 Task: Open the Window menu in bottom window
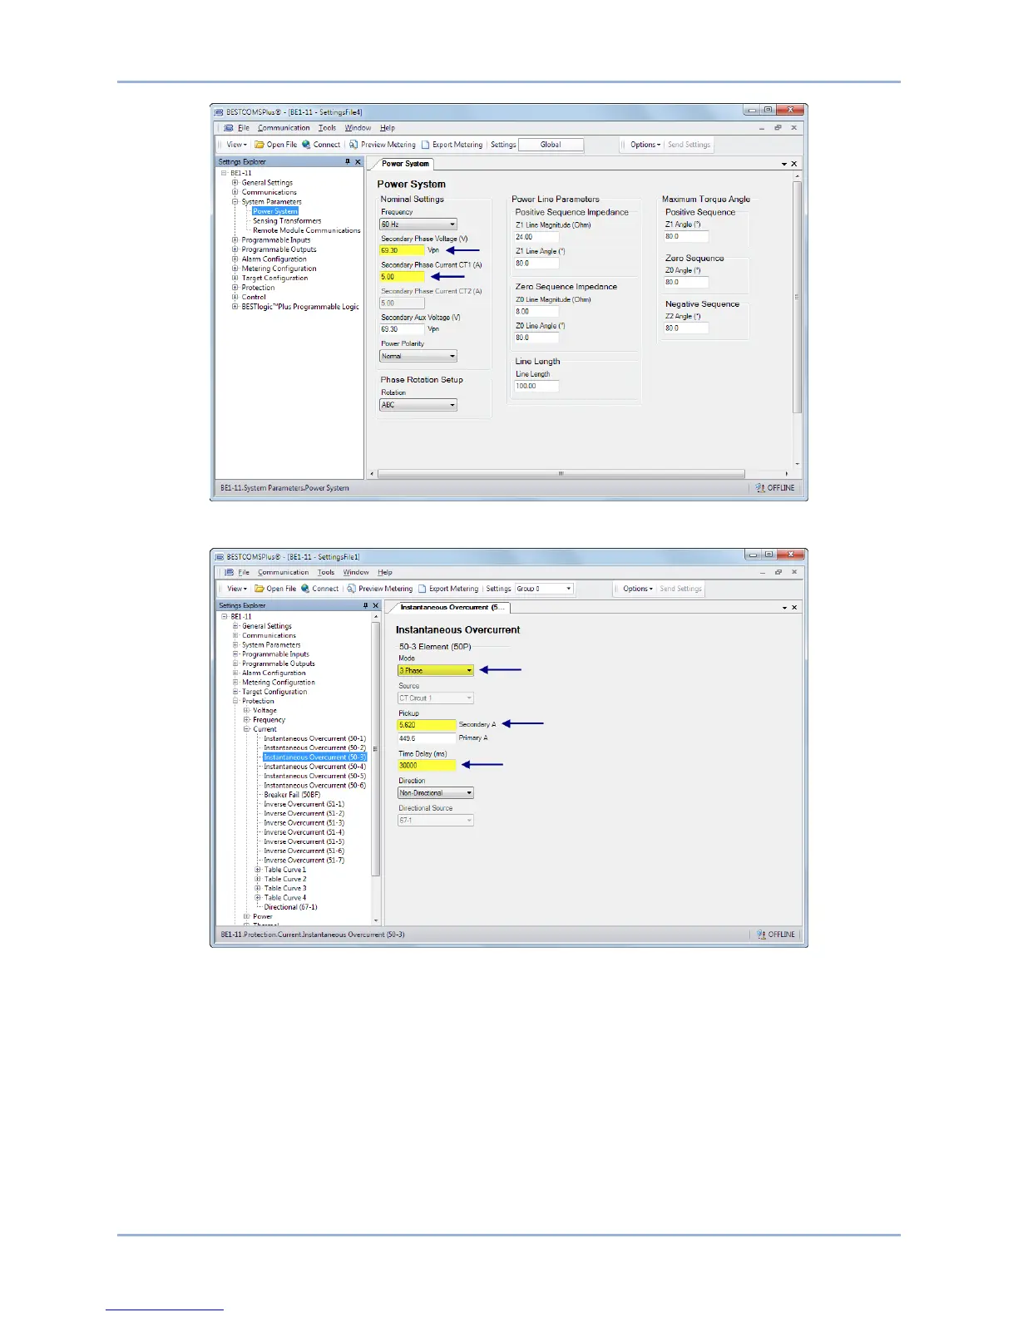click(356, 572)
